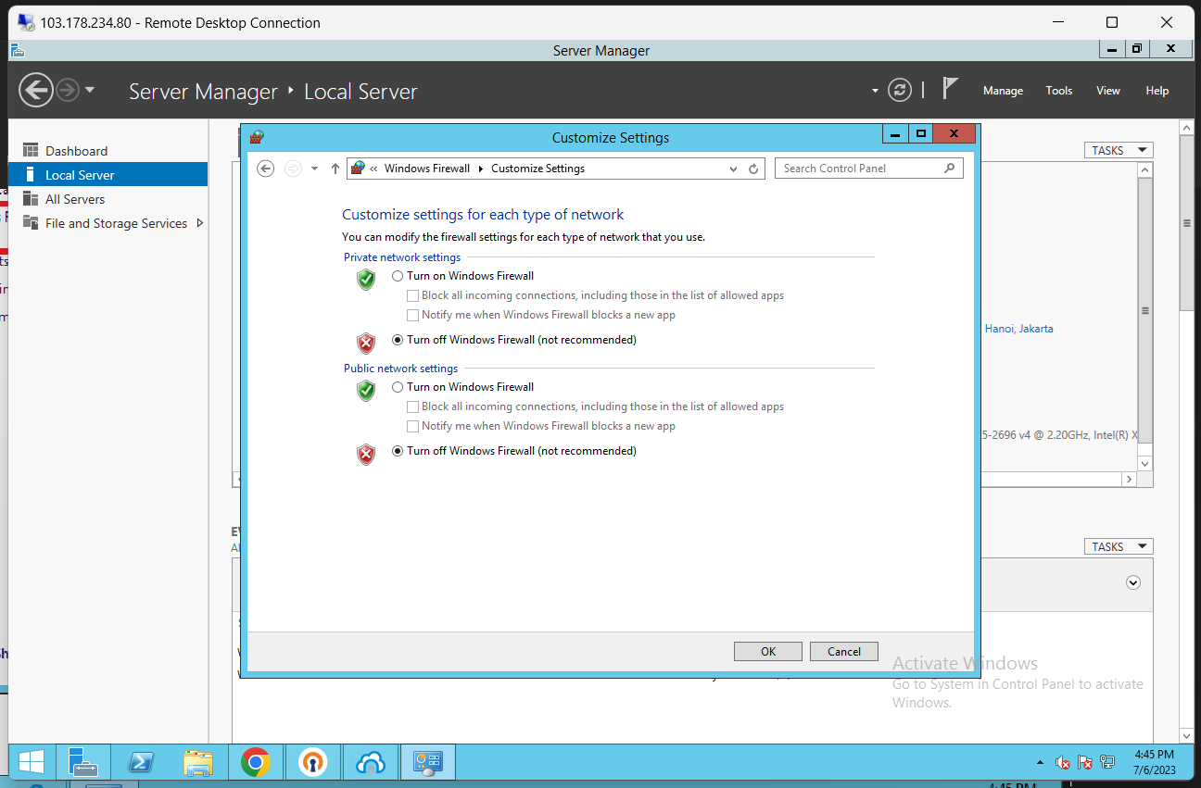Open the navigation history dropdown in Server Manager
The height and width of the screenshot is (788, 1201).
(x=90, y=90)
